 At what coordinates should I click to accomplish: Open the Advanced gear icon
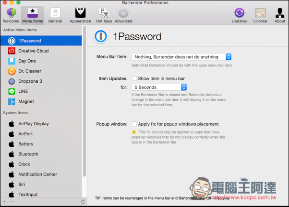tap(123, 13)
